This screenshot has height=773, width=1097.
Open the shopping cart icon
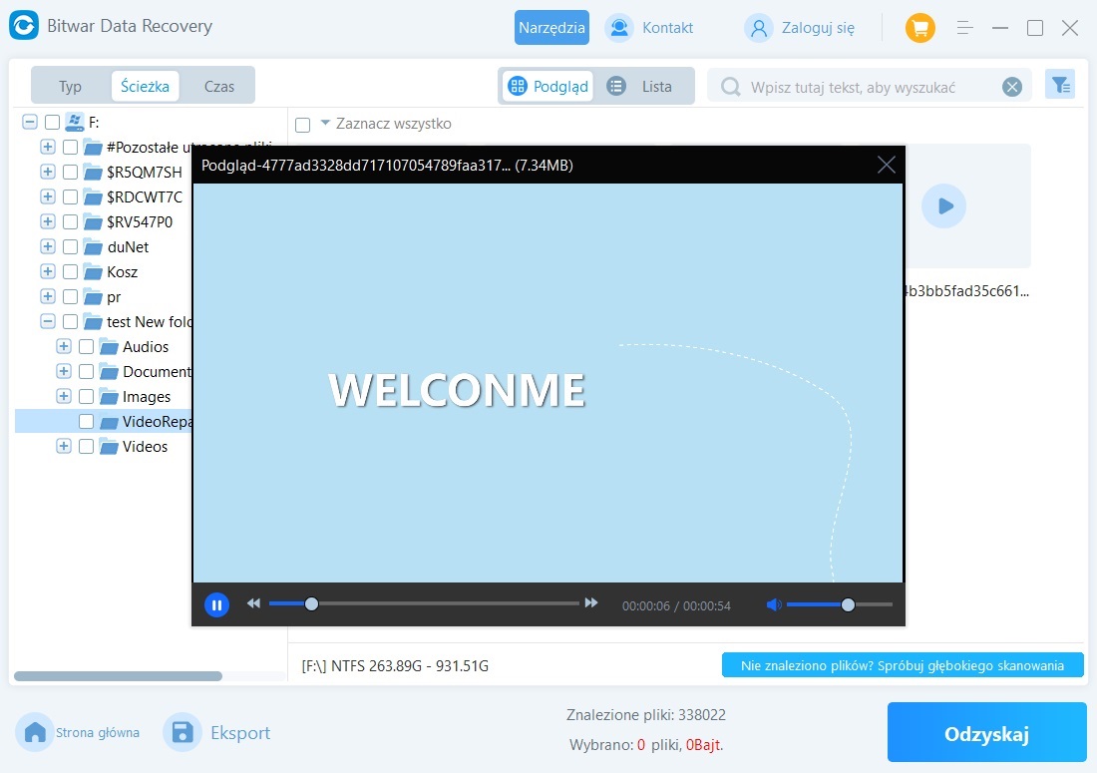[x=919, y=28]
